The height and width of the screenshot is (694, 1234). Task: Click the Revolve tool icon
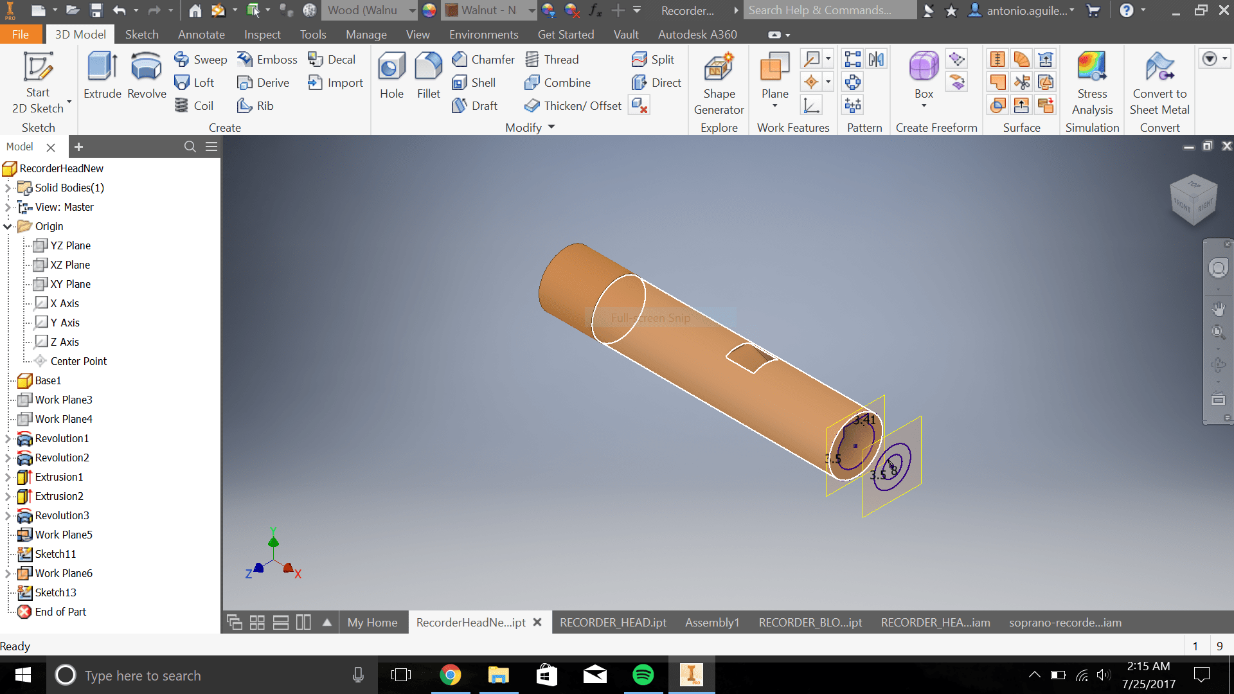click(x=147, y=67)
